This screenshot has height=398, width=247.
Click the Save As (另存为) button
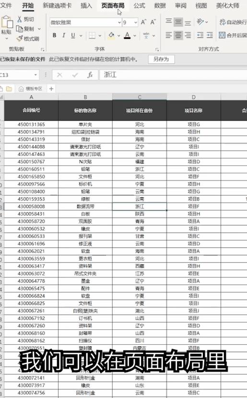click(x=161, y=59)
